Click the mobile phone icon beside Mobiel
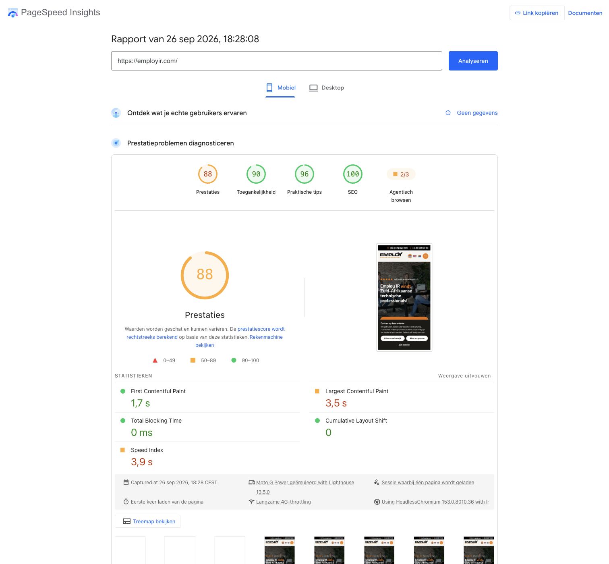The width and height of the screenshot is (609, 564). click(269, 88)
